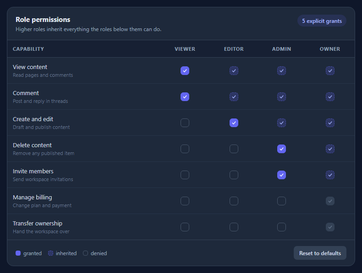The image size is (362, 273).
Task: Click the Manage billing capability name
Action: click(33, 198)
